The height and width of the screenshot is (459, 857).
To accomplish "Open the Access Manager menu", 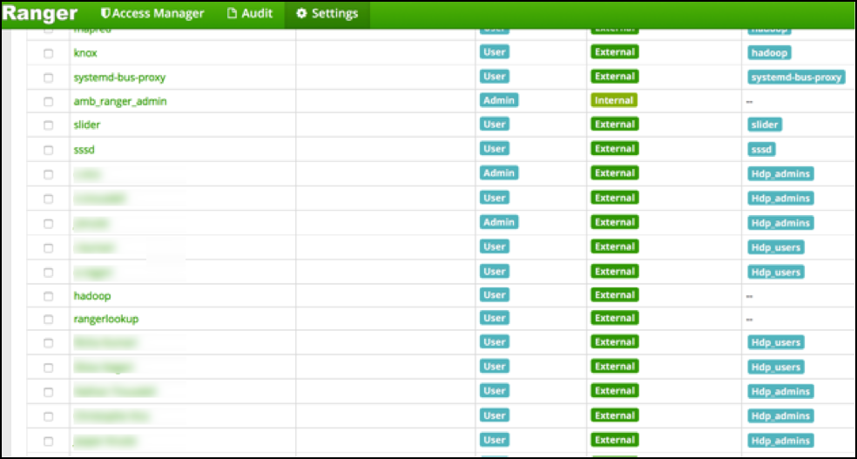I will coord(152,14).
